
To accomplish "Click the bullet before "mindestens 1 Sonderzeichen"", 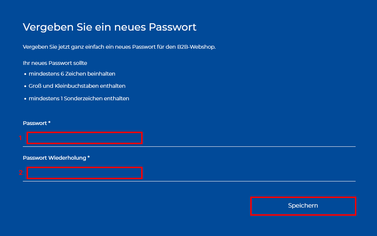I will coord(25,99).
